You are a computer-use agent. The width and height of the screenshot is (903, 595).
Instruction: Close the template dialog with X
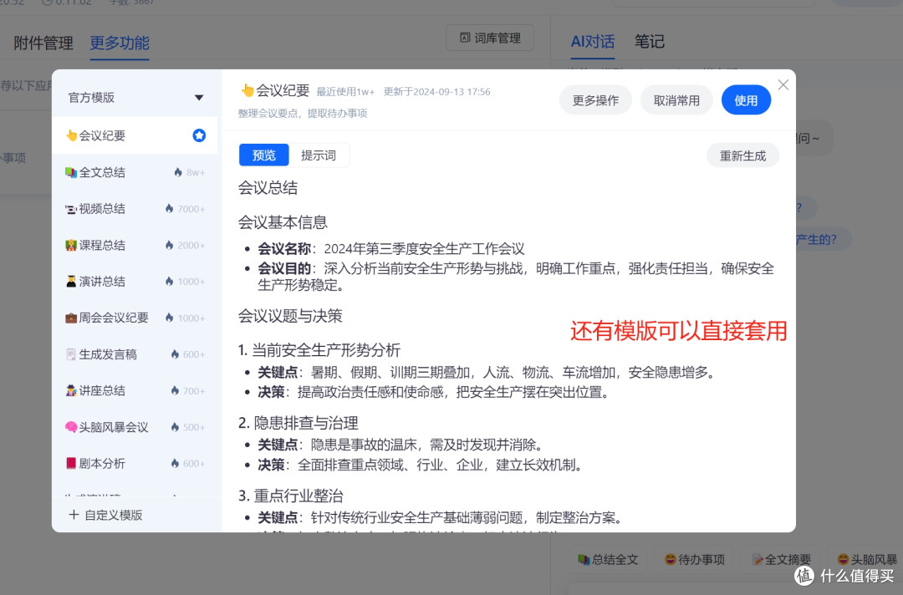(x=783, y=84)
